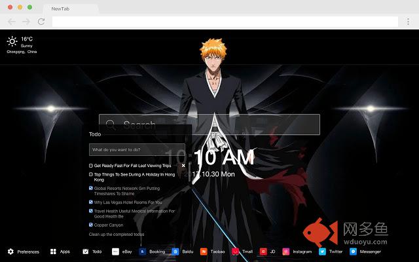Image resolution: width=419 pixels, height=262 pixels.
Task: Uncheck the Why Las Vegas Hotel Rooms todo
Action: [91, 202]
